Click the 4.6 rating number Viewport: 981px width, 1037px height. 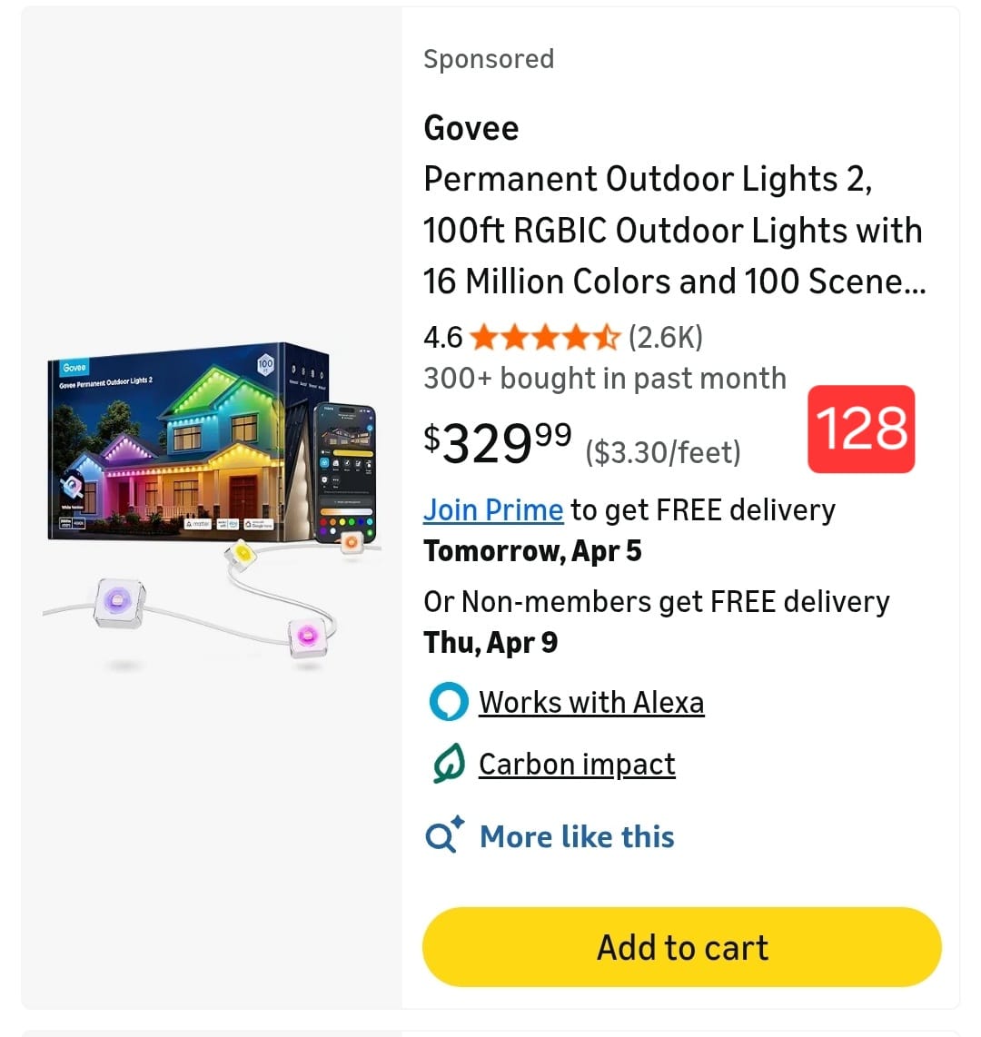point(442,338)
